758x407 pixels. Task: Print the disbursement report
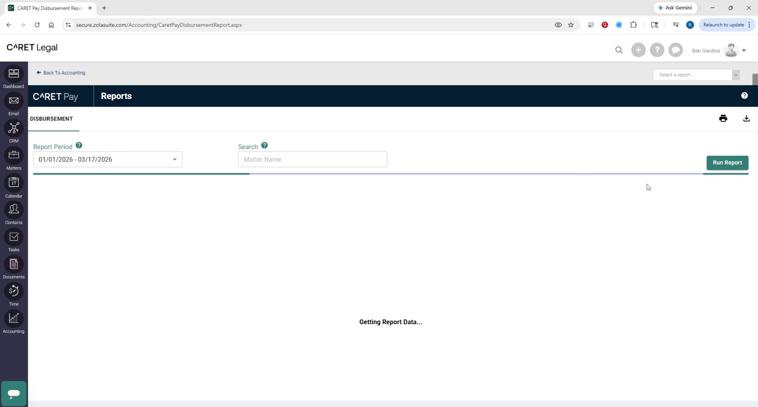pos(723,119)
